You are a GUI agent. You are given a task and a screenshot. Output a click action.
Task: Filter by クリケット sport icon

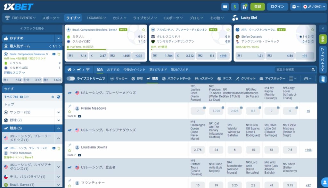pyautogui.click(x=246, y=79)
